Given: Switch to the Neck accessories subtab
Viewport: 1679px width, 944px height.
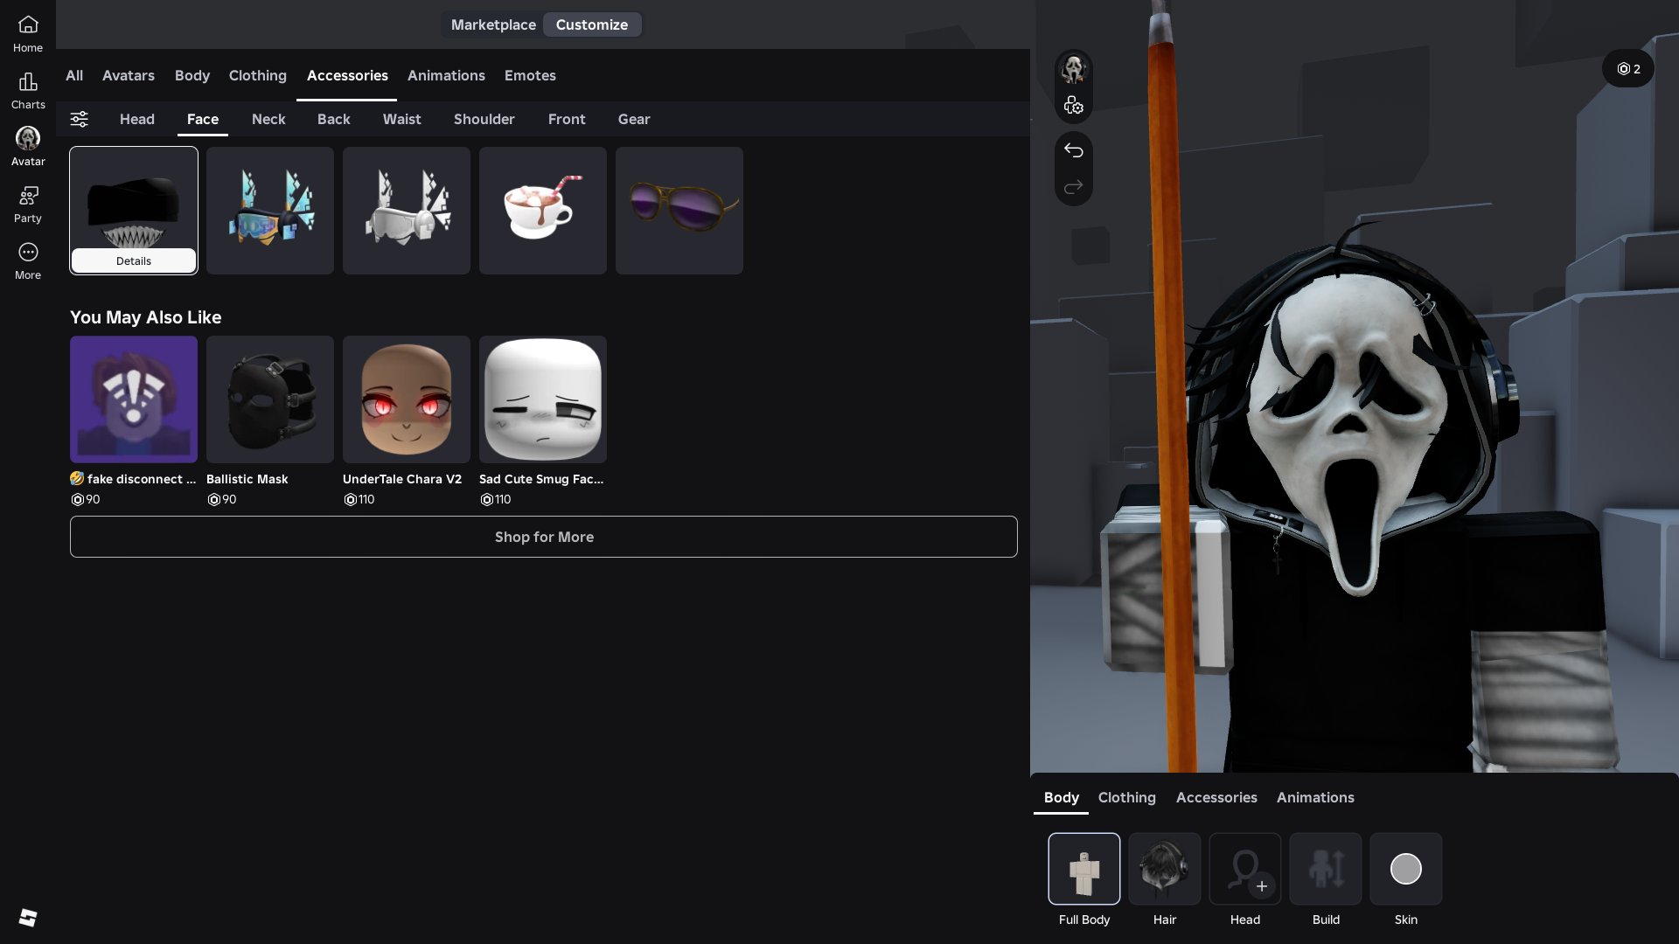Looking at the screenshot, I should point(268,119).
